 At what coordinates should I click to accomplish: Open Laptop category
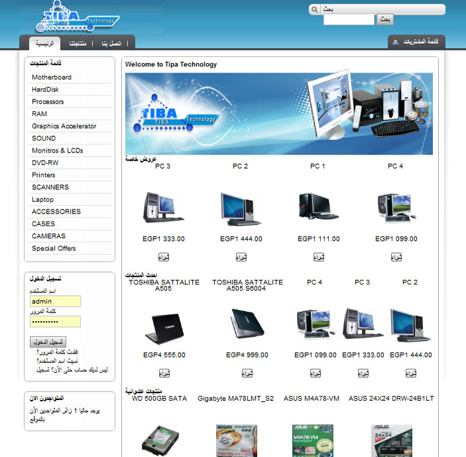coord(42,200)
